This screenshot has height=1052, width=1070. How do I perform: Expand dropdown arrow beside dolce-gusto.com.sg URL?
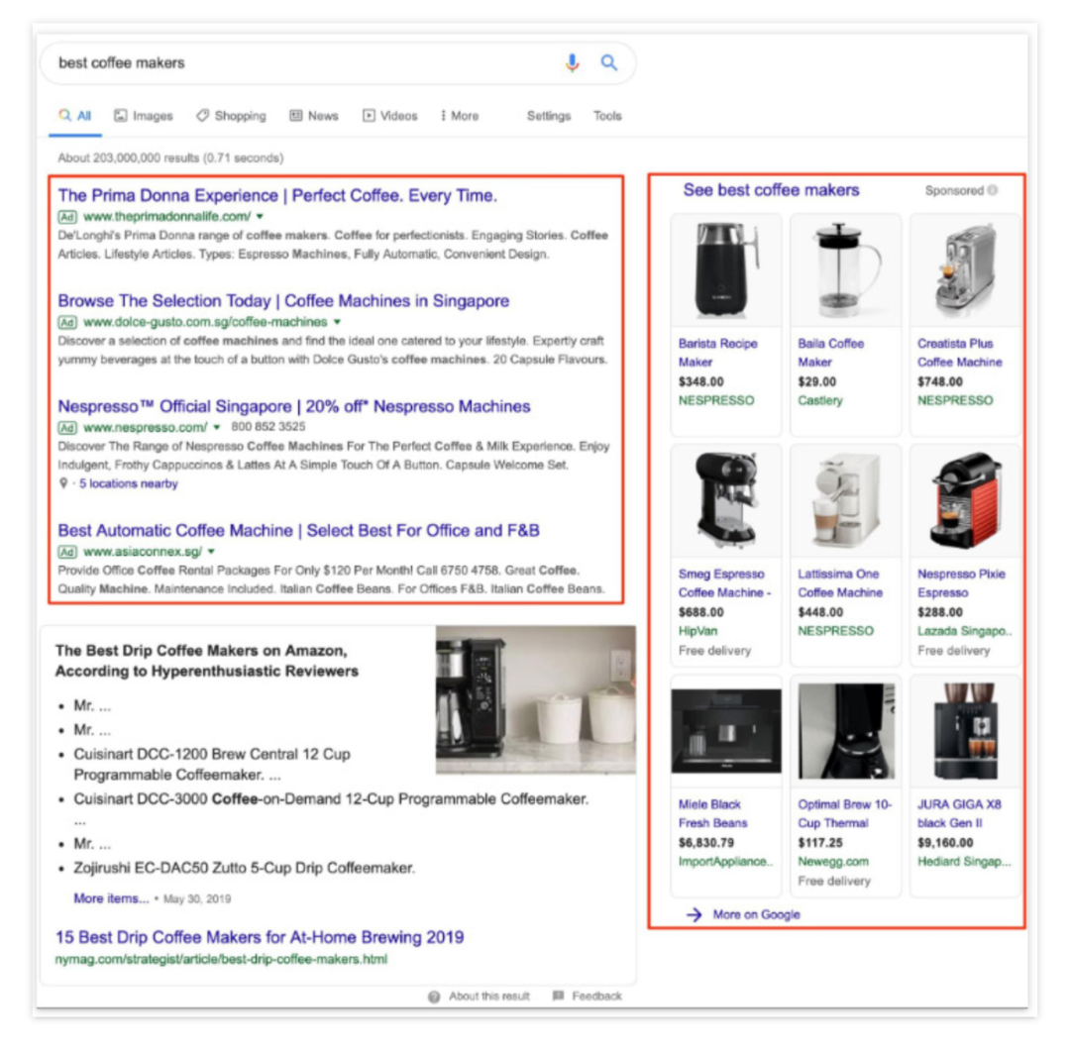tap(337, 321)
